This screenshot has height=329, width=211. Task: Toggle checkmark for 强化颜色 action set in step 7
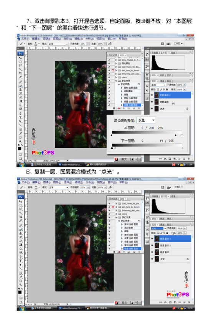pos(109,63)
